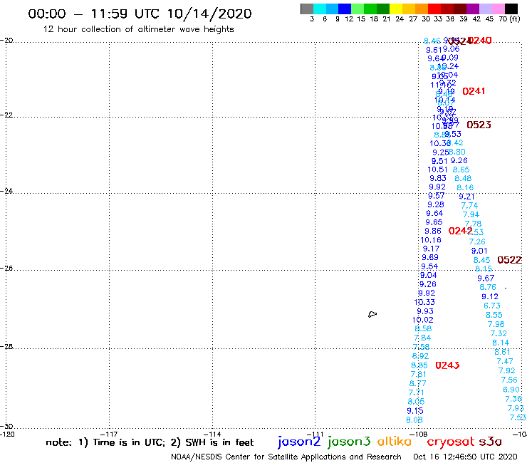The width and height of the screenshot is (527, 463).
Task: Click the wave height value '9.15'
Action: click(x=415, y=411)
